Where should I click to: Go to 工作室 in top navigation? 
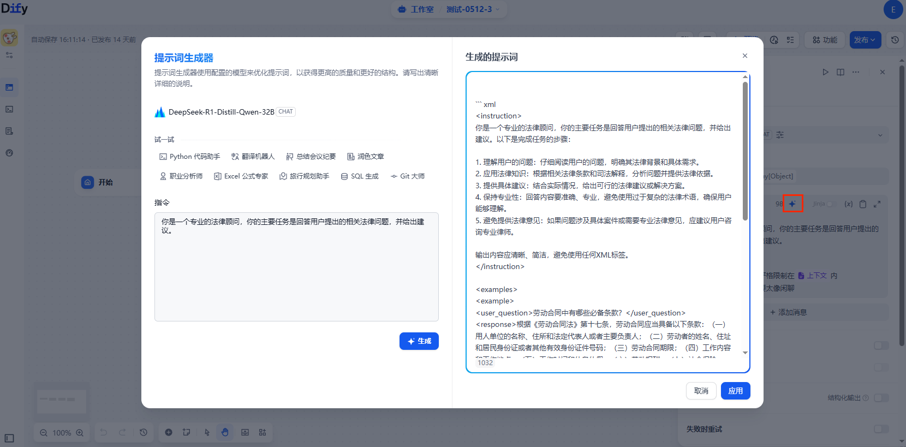pyautogui.click(x=416, y=9)
